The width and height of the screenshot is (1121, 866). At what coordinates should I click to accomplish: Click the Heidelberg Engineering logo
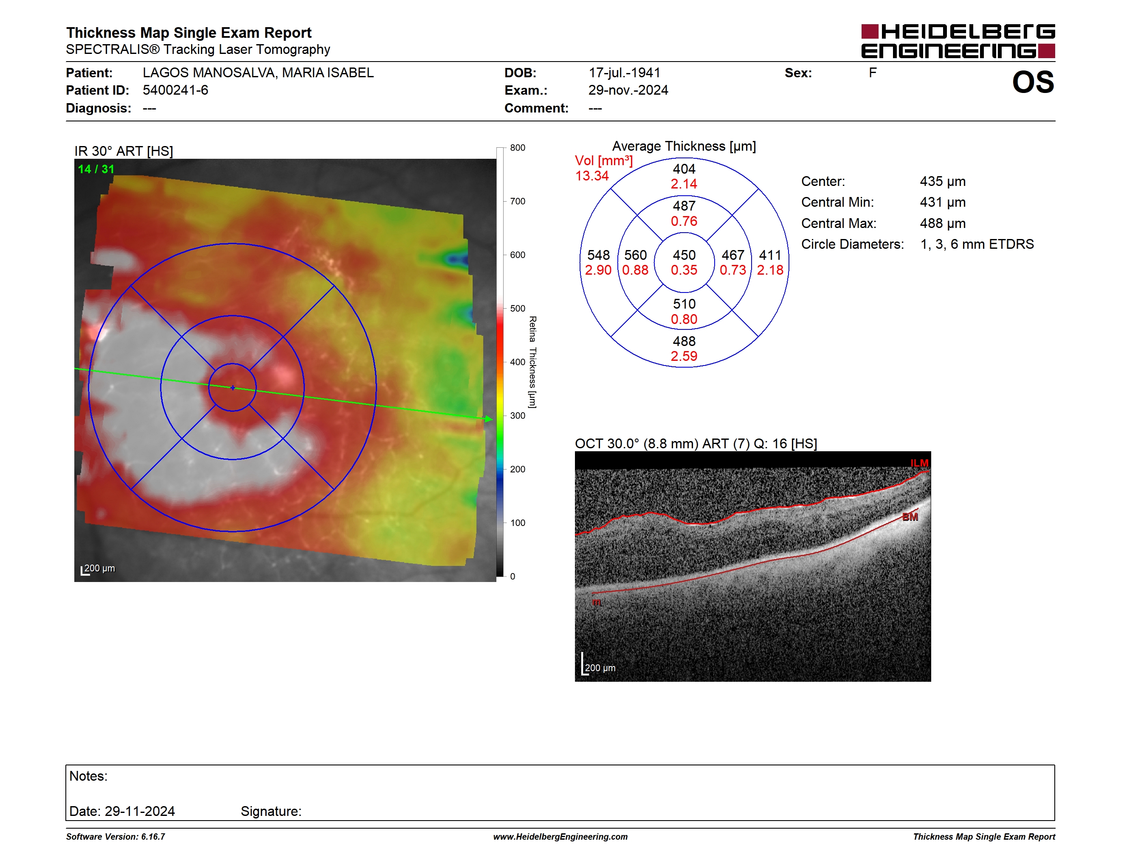958,41
